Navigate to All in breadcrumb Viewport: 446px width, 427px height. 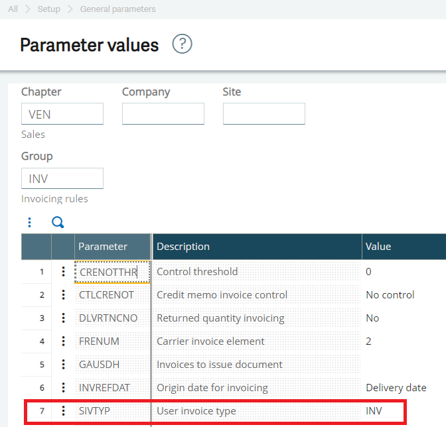(13, 9)
